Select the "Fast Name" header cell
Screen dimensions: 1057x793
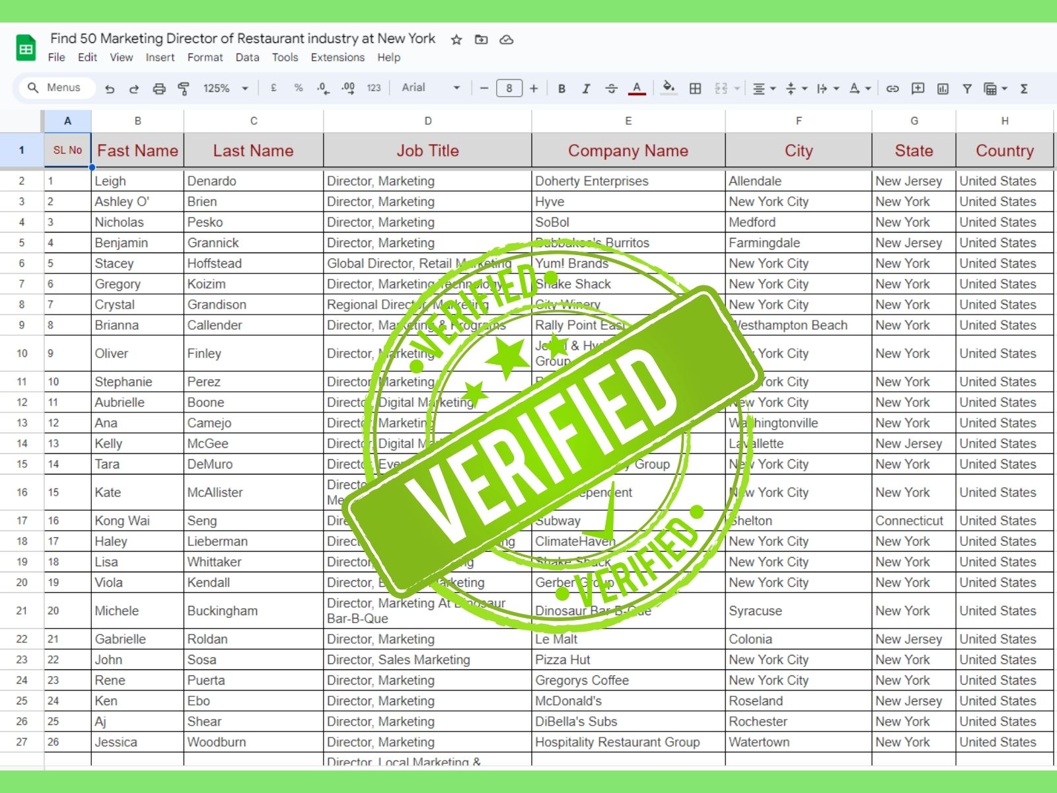pyautogui.click(x=137, y=151)
